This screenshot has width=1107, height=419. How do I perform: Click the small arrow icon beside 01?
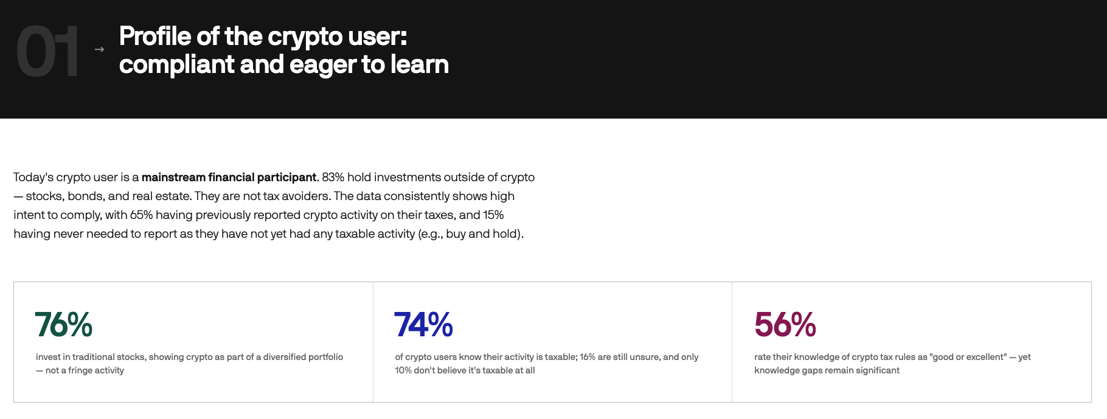click(99, 49)
